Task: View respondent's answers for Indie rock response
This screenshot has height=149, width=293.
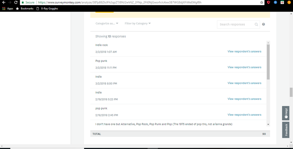Action: [245, 51]
